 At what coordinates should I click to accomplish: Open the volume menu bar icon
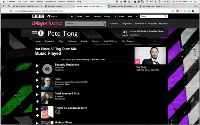151,2
